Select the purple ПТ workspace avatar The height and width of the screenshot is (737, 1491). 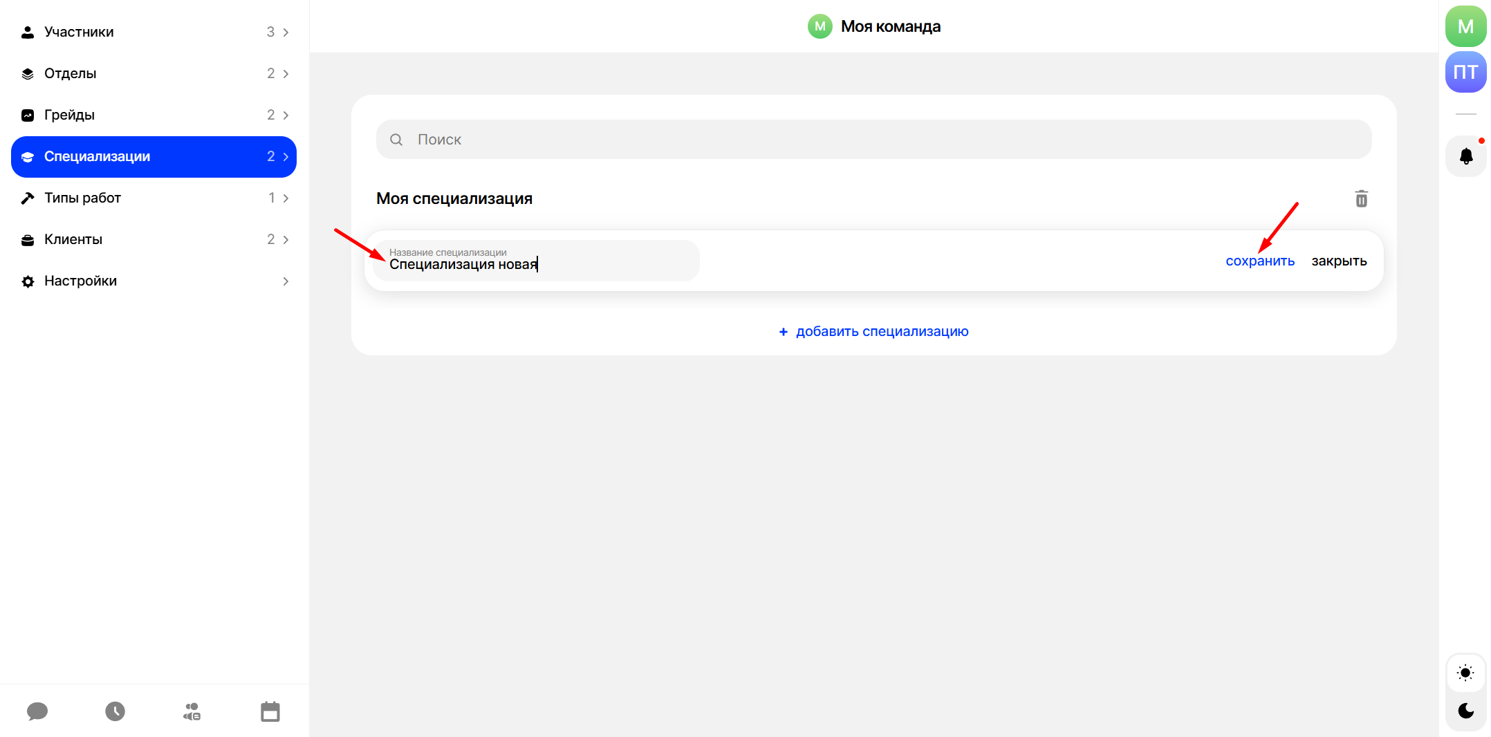click(x=1465, y=72)
